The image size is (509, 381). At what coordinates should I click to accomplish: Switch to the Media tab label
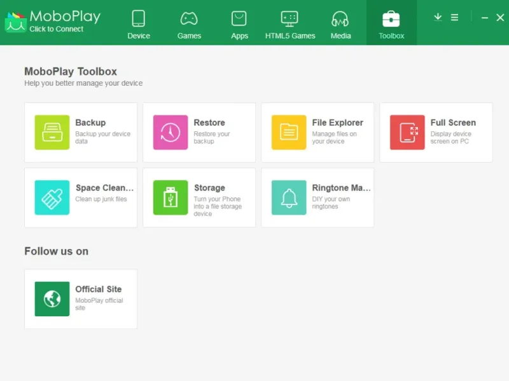point(340,36)
